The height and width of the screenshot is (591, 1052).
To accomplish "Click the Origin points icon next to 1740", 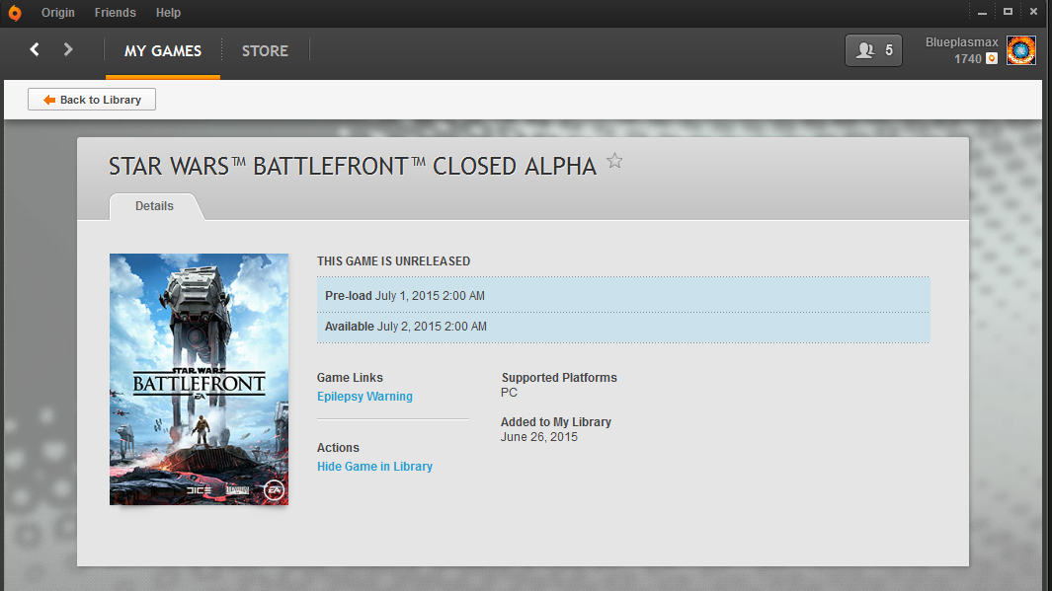I will click(992, 59).
